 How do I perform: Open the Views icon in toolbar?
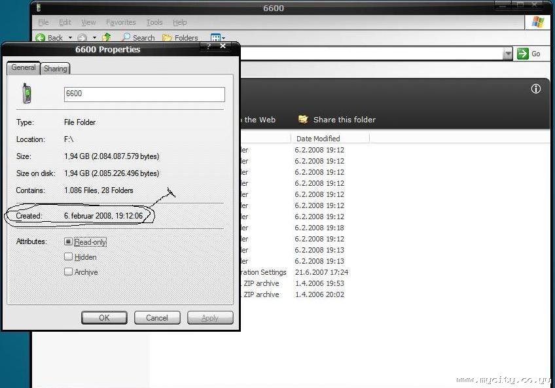(x=215, y=37)
